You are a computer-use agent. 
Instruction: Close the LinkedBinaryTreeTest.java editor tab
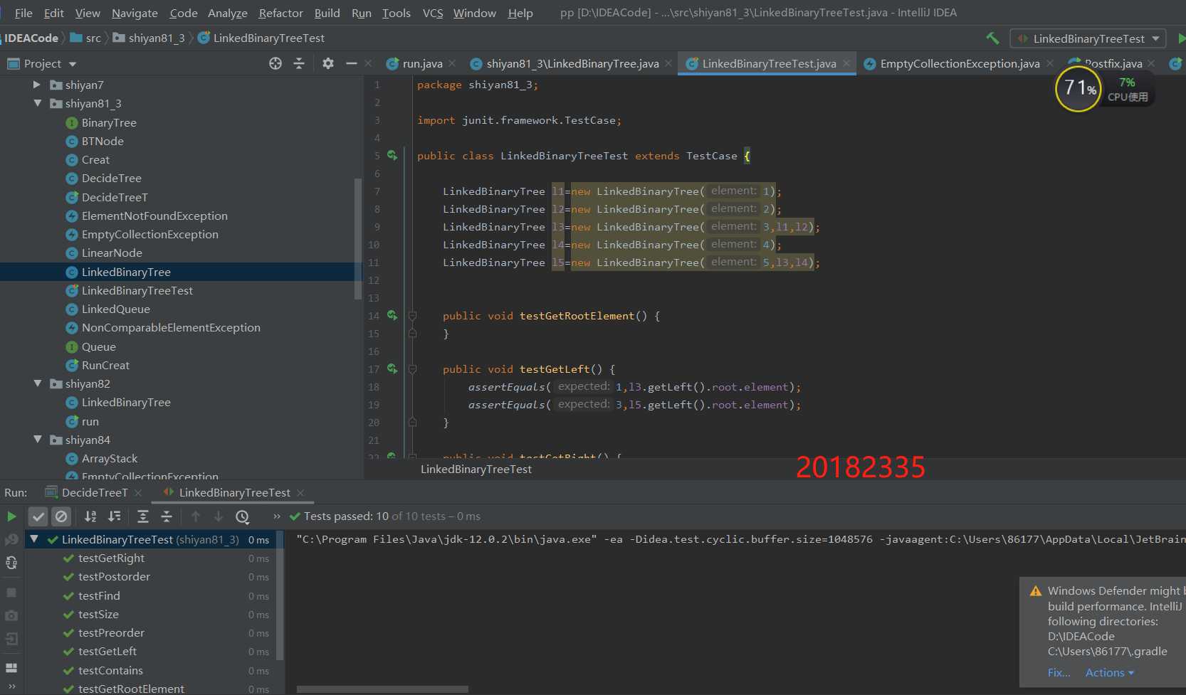[x=846, y=63]
